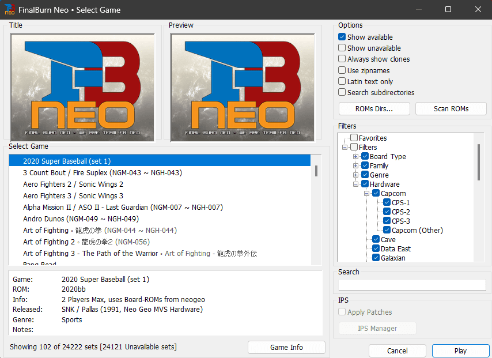The image size is (492, 358).
Task: Toggle the Show available checkbox
Action: (342, 37)
